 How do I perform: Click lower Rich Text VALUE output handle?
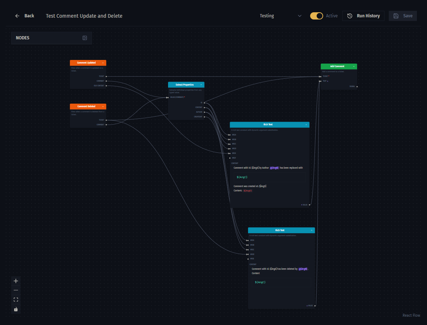pyautogui.click(x=315, y=305)
